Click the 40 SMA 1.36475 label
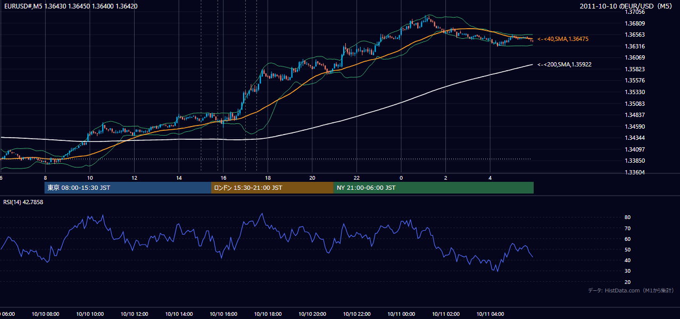The width and height of the screenshot is (680, 319). [563, 39]
